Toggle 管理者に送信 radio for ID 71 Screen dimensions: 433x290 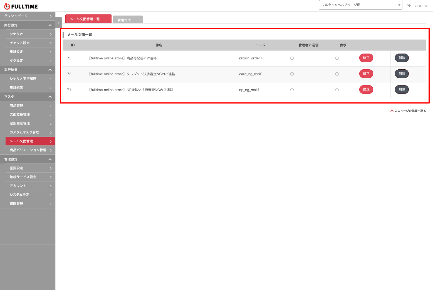(292, 90)
